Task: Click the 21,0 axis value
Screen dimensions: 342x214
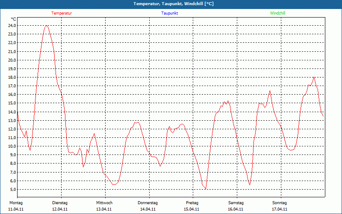Action: (12, 51)
